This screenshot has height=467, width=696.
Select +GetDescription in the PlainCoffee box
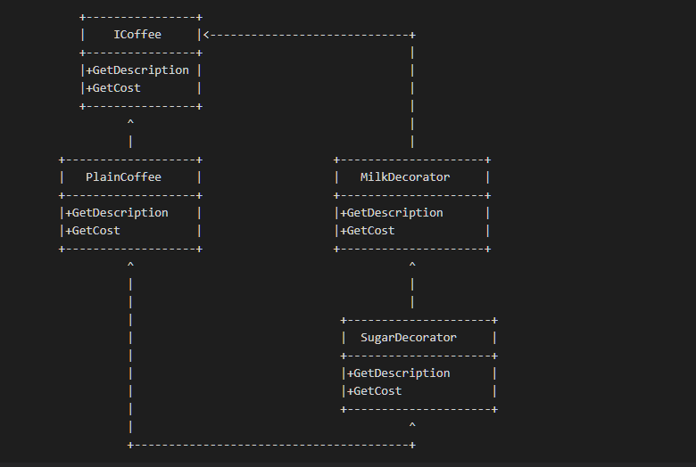click(117, 213)
